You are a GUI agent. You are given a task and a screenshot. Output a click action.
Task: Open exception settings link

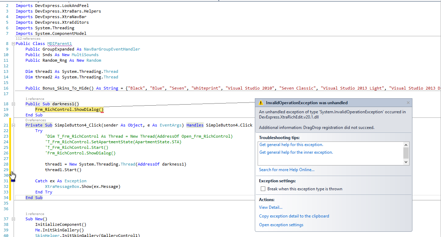pyautogui.click(x=281, y=225)
